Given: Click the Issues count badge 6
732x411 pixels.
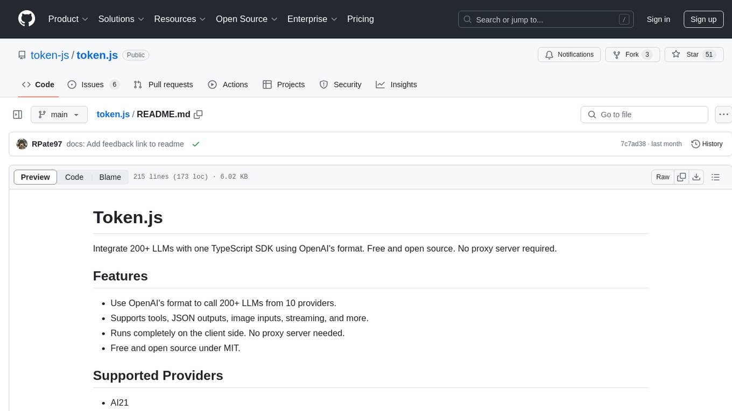Looking at the screenshot, I should pyautogui.click(x=114, y=84).
